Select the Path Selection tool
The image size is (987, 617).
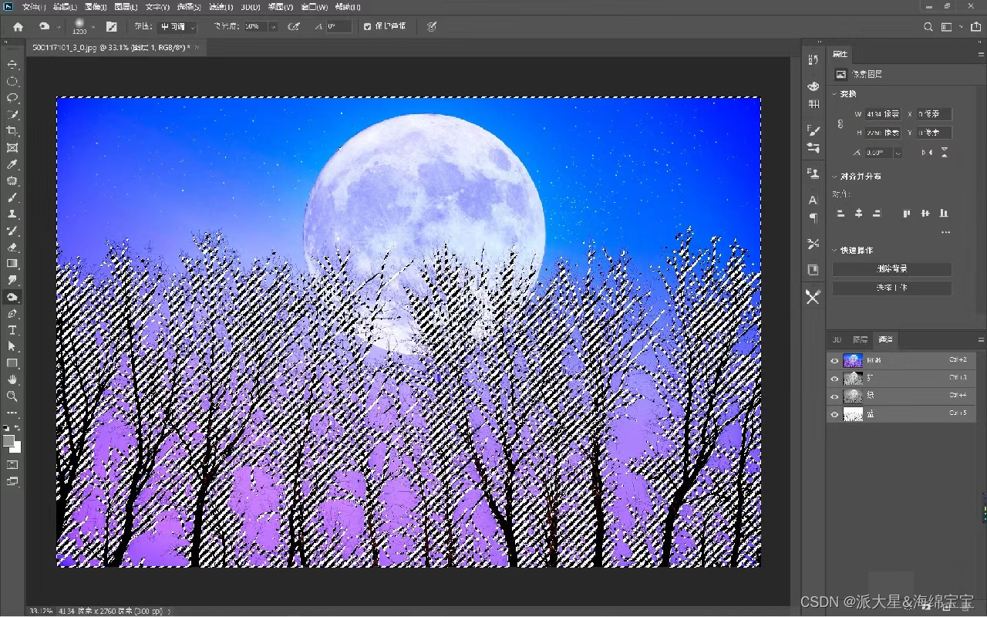click(12, 347)
